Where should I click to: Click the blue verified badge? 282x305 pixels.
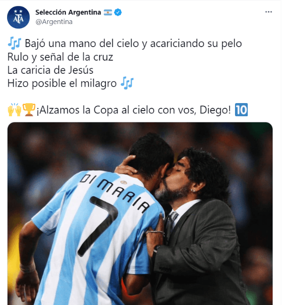(x=118, y=12)
